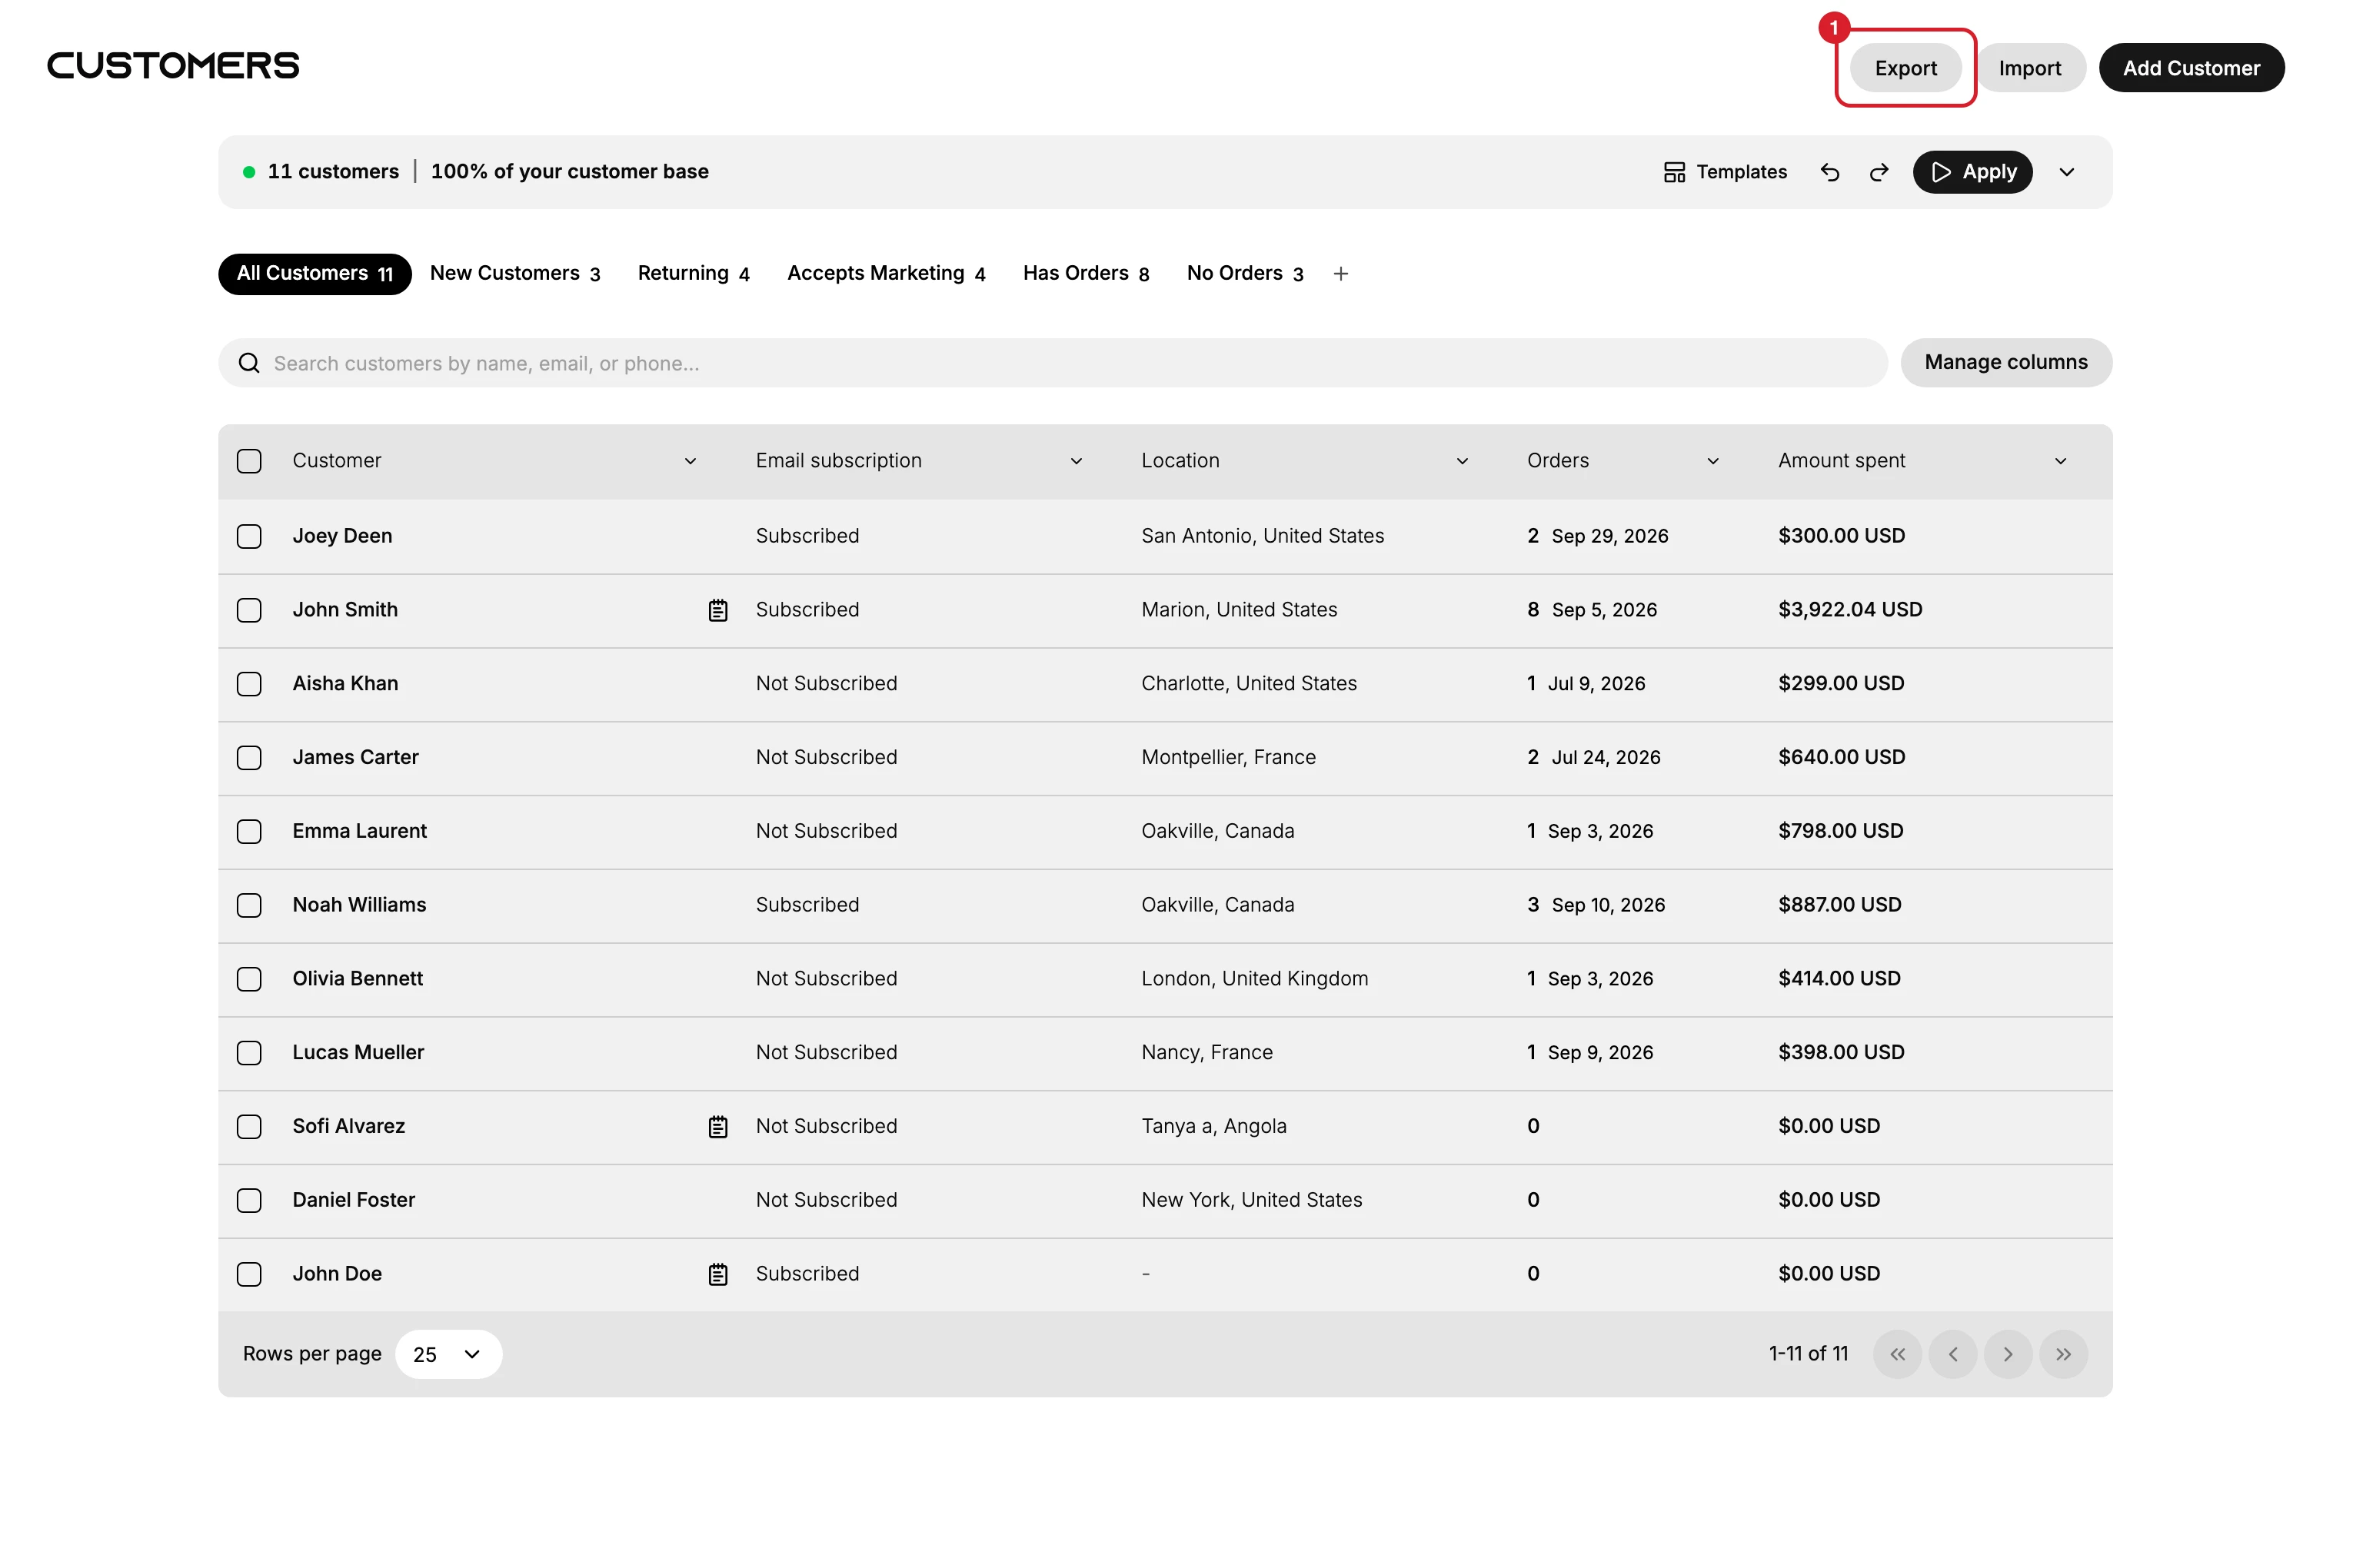Select the Aisha Khan row checkbox
Screen dimensions: 2353x1568
[x=249, y=684]
